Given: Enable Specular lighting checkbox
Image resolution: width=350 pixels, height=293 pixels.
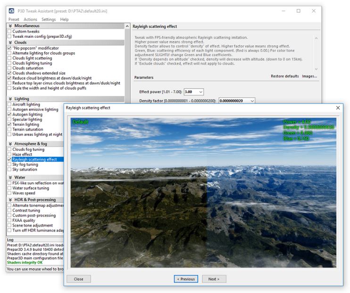Looking at the screenshot, I should point(9,120).
